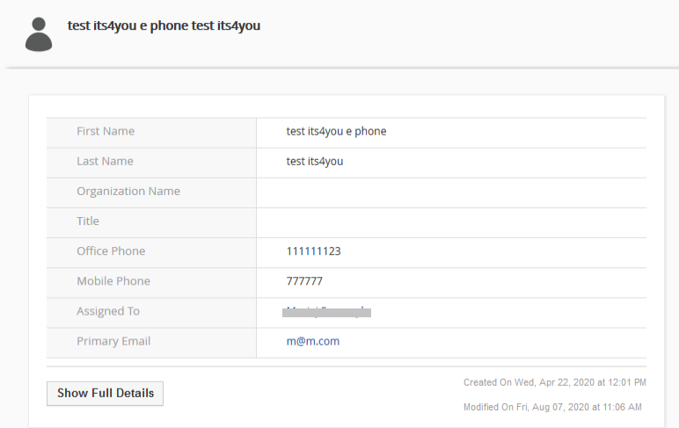Click the Office Phone field label
The height and width of the screenshot is (428, 679).
pos(111,251)
